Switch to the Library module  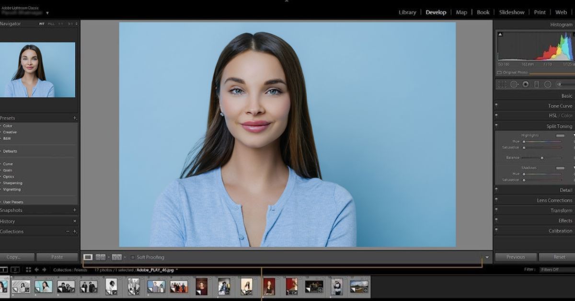(x=407, y=12)
